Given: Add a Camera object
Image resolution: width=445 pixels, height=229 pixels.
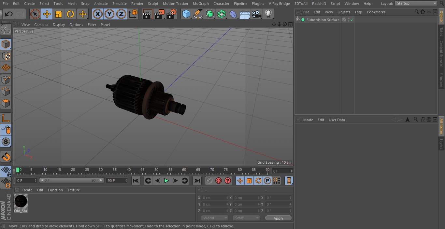Looking at the screenshot, I should tap(257, 14).
